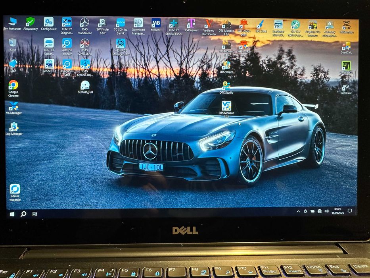Open the folder-shaped tray icon
The width and height of the screenshot is (370, 278).
[x=312, y=211]
